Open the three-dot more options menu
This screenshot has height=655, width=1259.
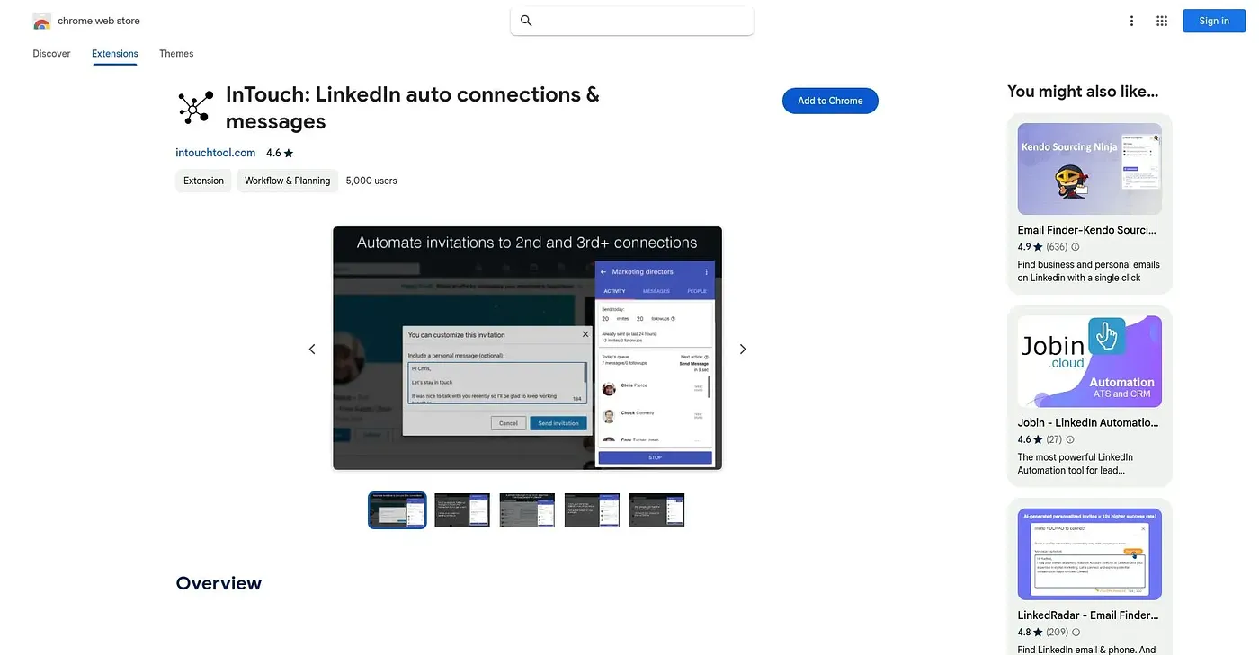1131,22
